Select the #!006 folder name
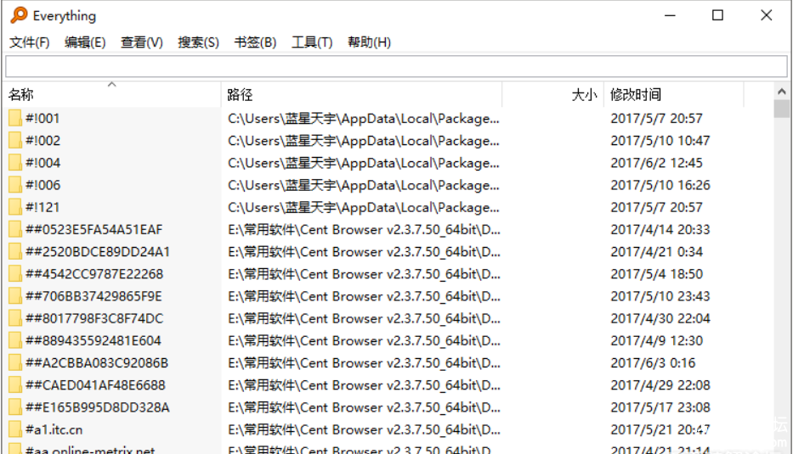 click(x=43, y=185)
